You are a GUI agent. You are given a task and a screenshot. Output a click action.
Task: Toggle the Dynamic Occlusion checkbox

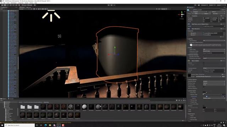[x=204, y=56]
